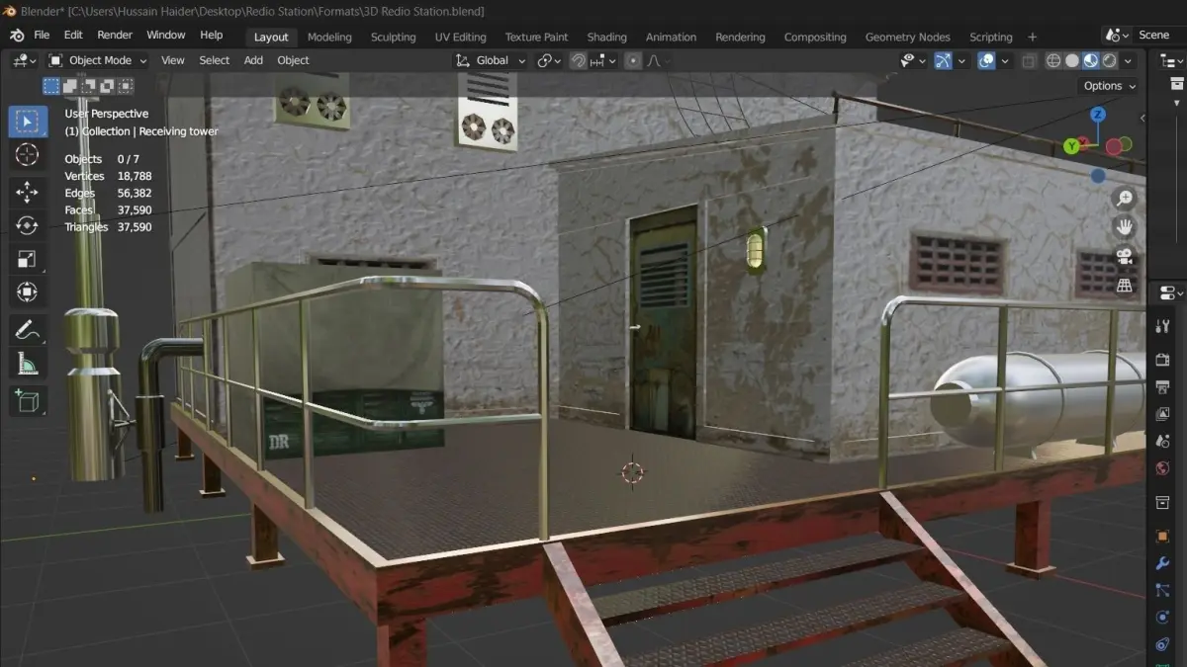Screen dimensions: 1187x667
Task: Open the editor type dropdown
Action: (24, 60)
